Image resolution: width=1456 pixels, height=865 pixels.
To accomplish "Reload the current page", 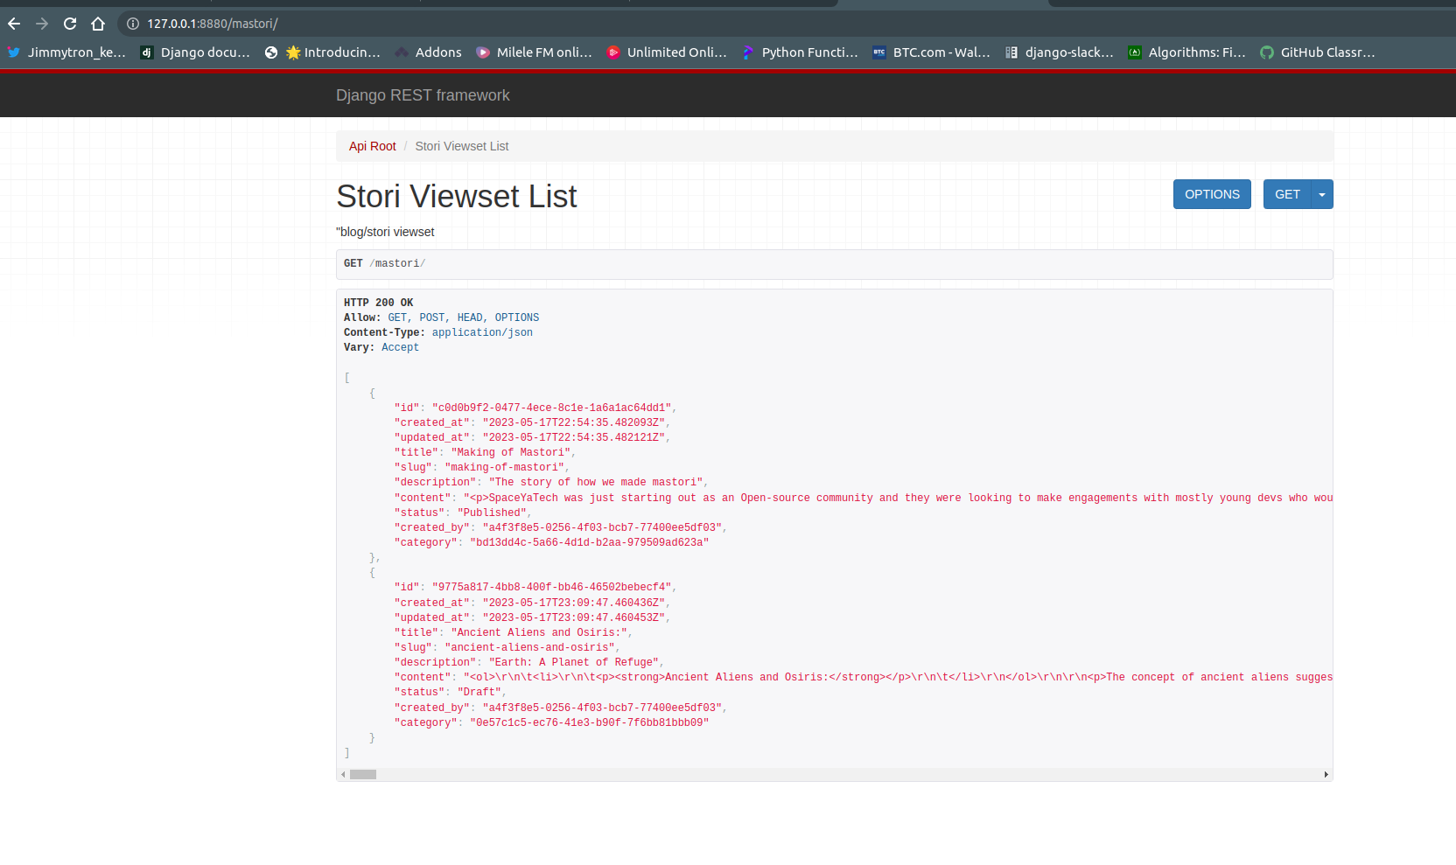I will [x=69, y=24].
